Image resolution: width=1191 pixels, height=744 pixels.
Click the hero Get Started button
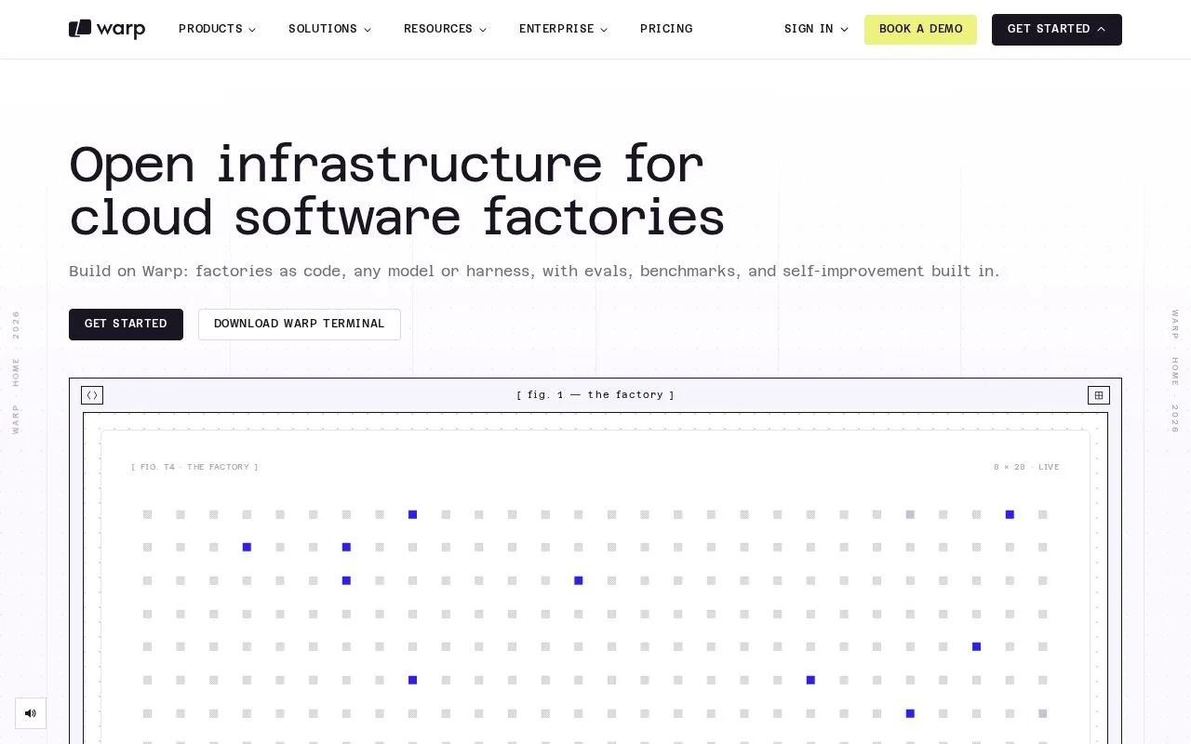point(126,325)
